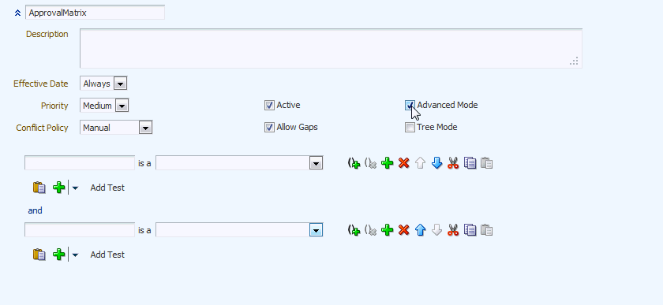Click the clipboard paste-test icon under the first pattern
This screenshot has width=663, height=305.
(x=39, y=187)
